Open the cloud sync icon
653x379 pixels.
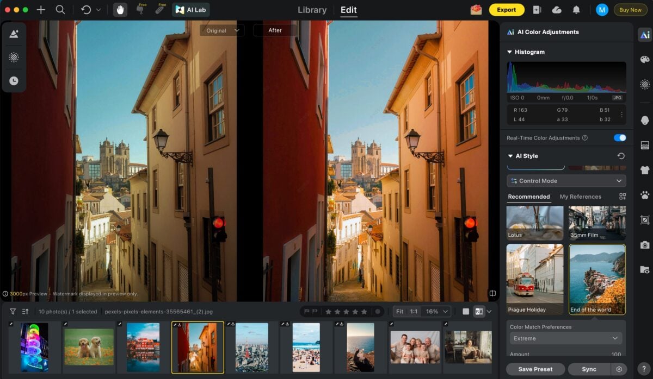(x=557, y=10)
